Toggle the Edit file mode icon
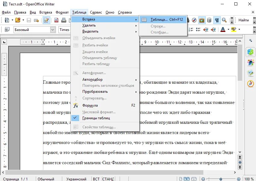Viewport: 256px width, 181px height. pos(46,20)
